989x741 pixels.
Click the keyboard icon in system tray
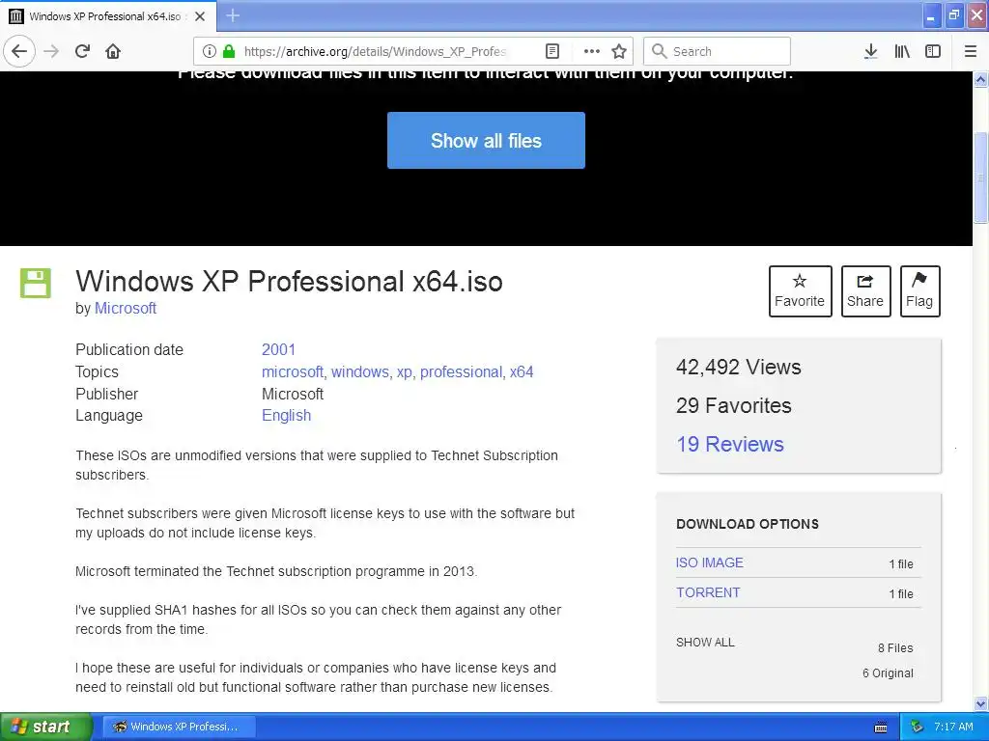881,727
